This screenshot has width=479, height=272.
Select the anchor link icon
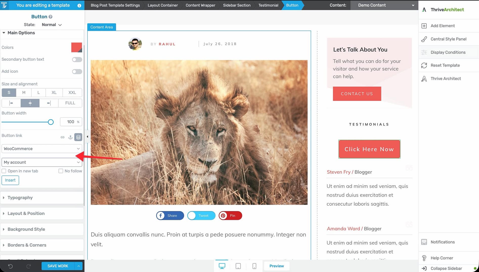70,137
